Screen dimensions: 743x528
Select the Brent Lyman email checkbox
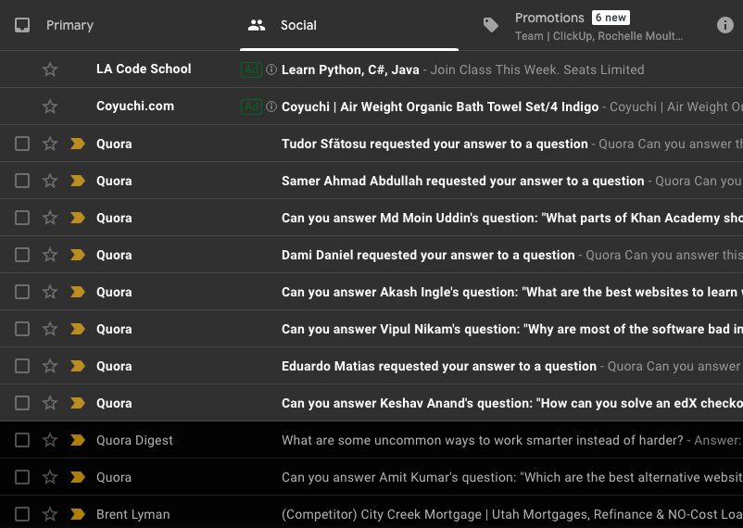pyautogui.click(x=22, y=514)
